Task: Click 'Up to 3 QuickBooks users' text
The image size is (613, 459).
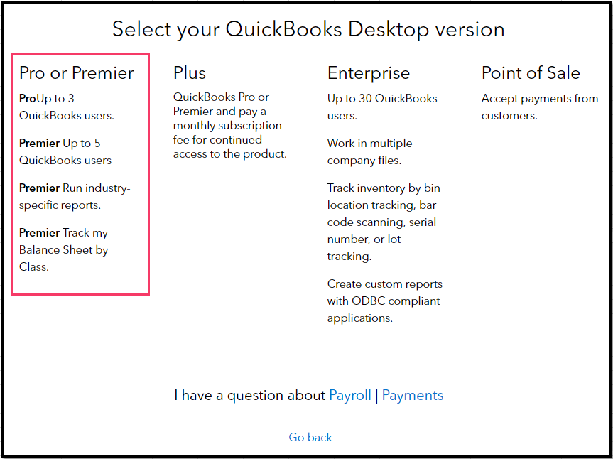Action: [67, 107]
